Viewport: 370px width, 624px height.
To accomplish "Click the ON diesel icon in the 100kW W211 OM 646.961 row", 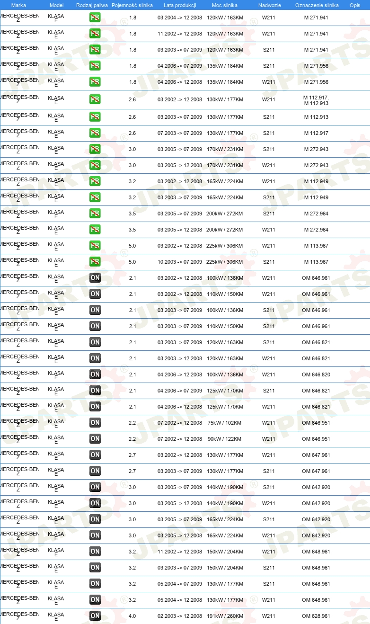I will tap(95, 278).
